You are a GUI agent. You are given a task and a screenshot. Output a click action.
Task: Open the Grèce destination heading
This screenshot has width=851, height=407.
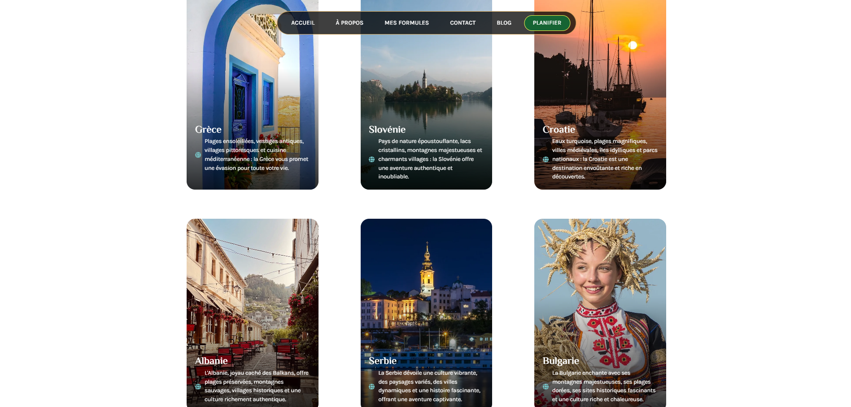pos(208,130)
